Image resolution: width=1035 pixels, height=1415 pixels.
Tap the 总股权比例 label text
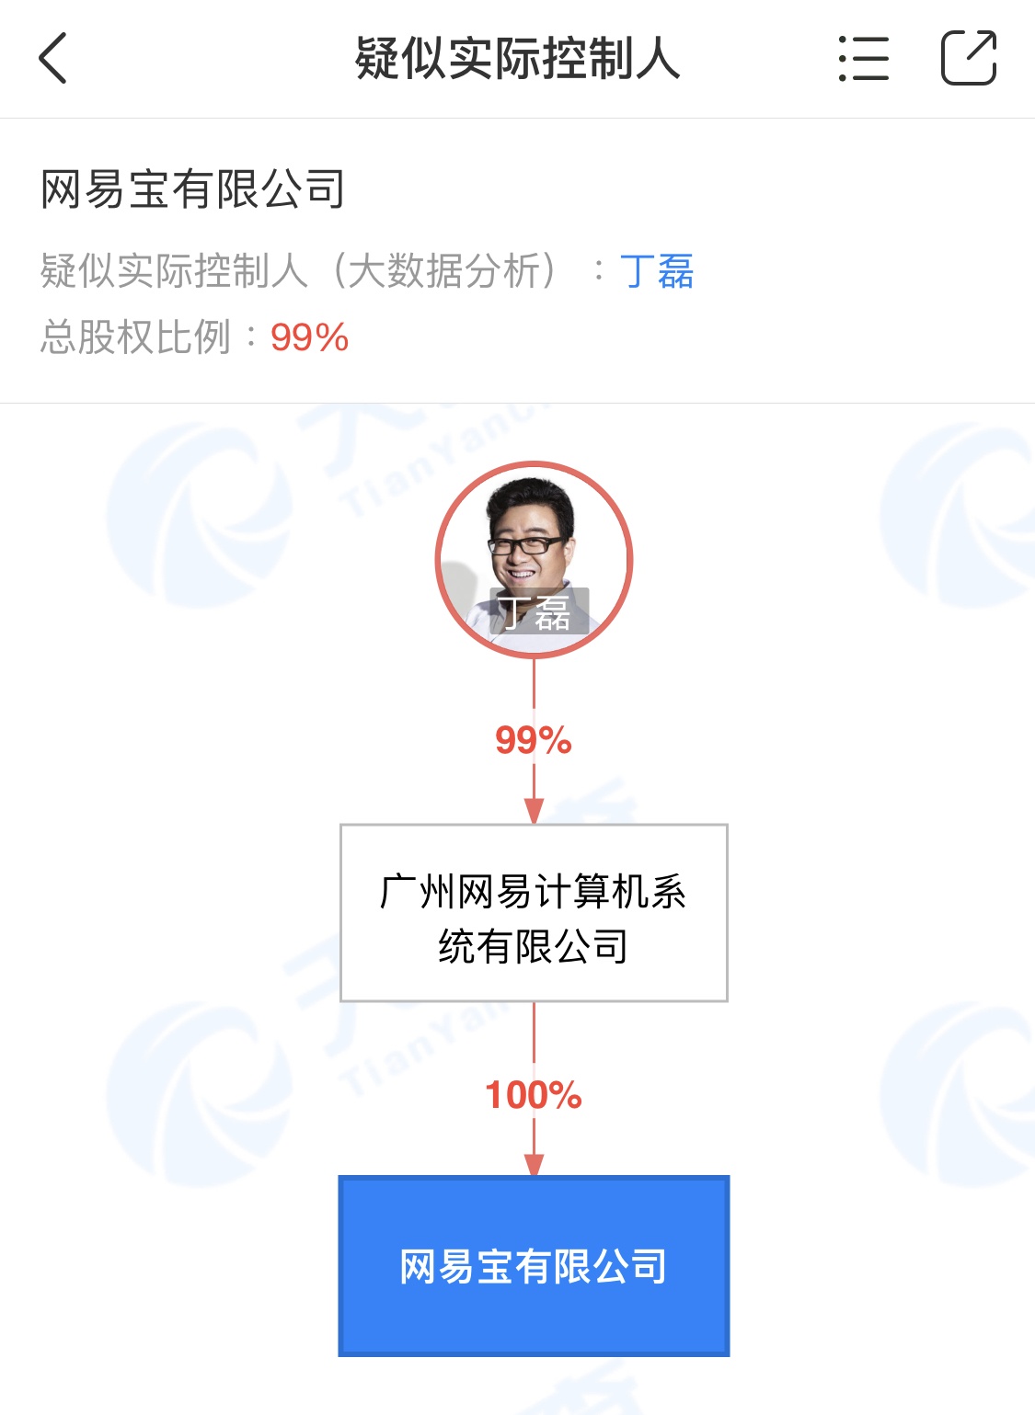point(135,337)
